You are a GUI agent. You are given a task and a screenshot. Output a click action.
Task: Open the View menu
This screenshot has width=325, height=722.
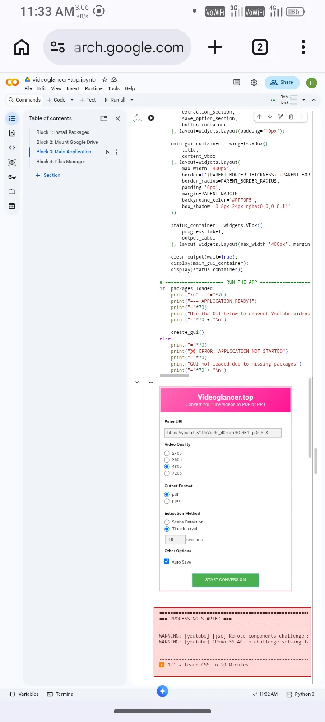[56, 88]
